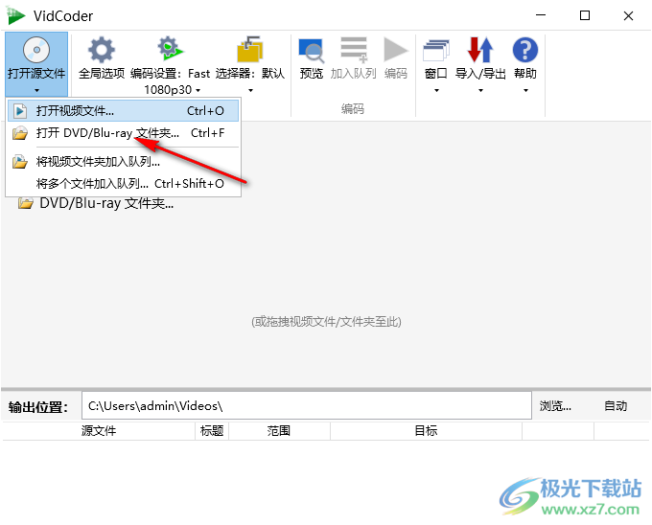This screenshot has width=652, height=525.
Task: Click the VidCoder app logo
Action: tap(15, 15)
